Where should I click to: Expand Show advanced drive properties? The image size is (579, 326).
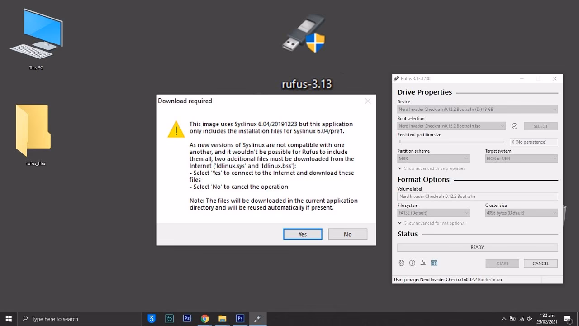click(x=431, y=168)
